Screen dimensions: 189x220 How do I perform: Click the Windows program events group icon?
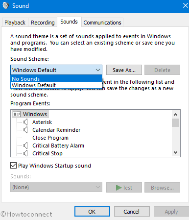[x=17, y=114]
